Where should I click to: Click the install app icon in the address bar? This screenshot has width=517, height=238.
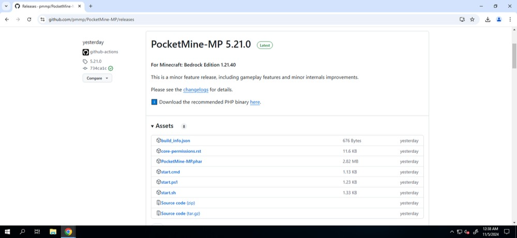(462, 20)
